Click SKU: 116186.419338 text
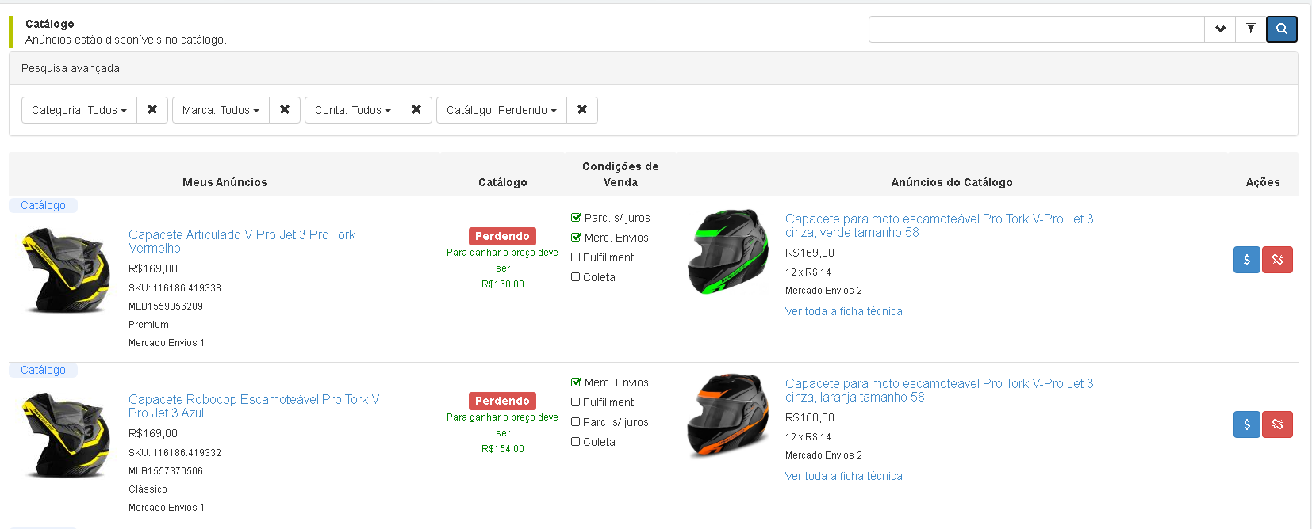 point(175,288)
